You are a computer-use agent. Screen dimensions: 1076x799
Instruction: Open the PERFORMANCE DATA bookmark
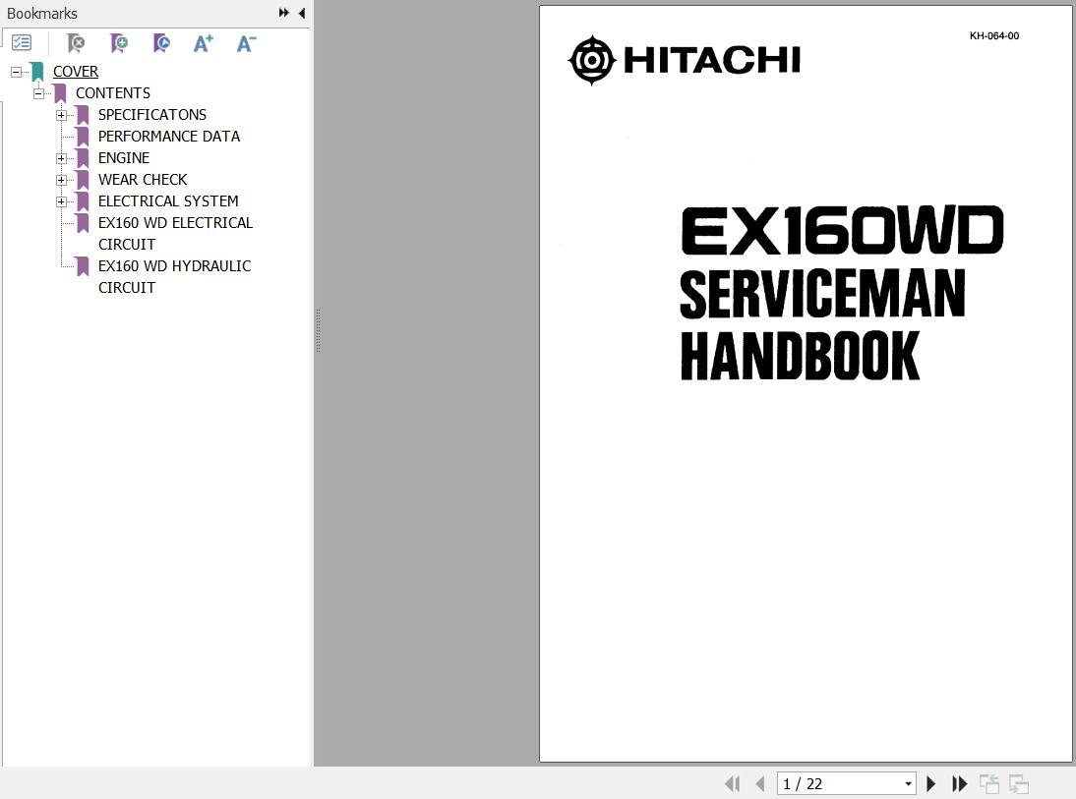(169, 136)
